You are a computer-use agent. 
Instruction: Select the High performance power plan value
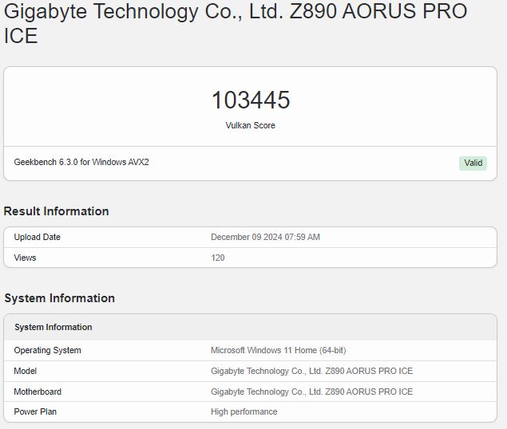click(244, 411)
